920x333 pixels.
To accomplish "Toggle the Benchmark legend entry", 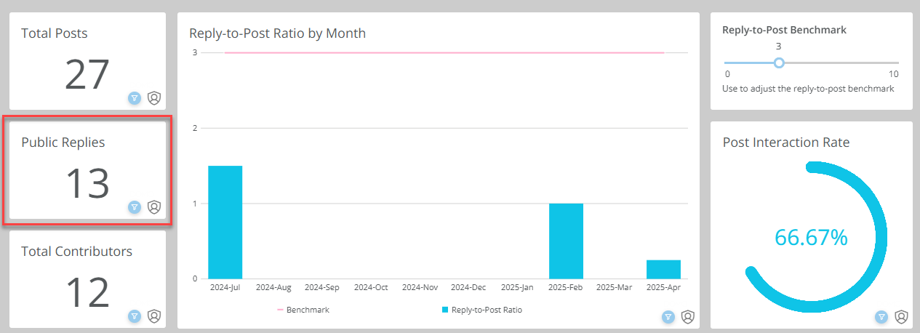I will [x=303, y=310].
